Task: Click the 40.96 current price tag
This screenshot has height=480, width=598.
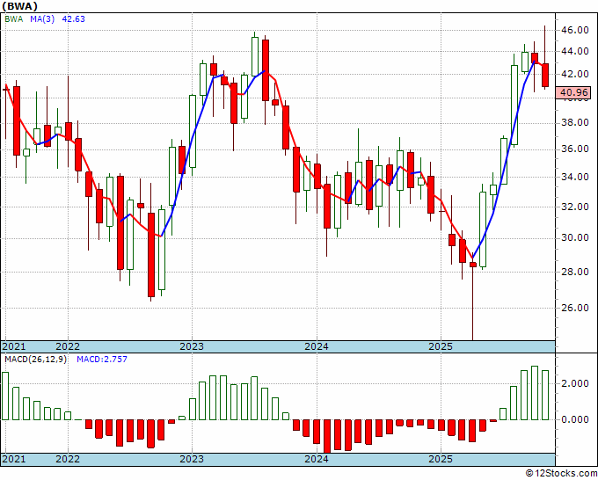Action: click(573, 92)
